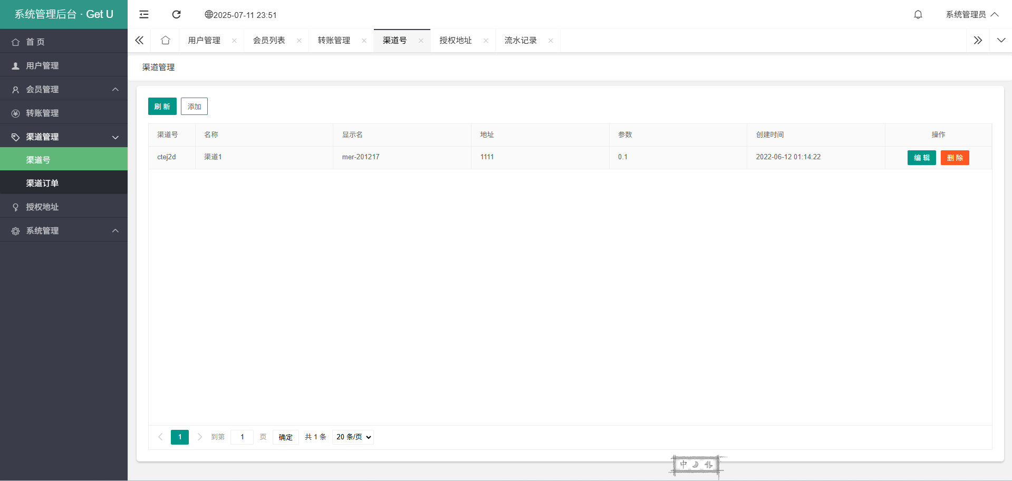Open the 系统管理员 user menu
Image resolution: width=1012 pixels, height=481 pixels.
pyautogui.click(x=971, y=15)
